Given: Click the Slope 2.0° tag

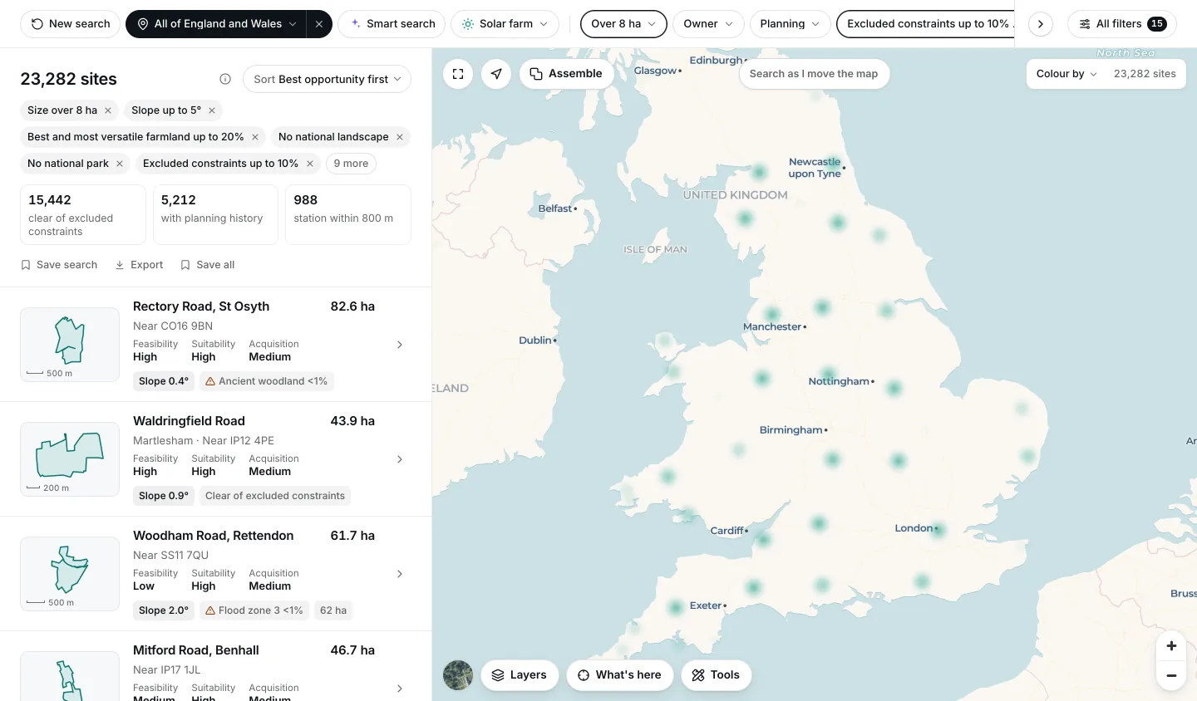Looking at the screenshot, I should (x=164, y=610).
